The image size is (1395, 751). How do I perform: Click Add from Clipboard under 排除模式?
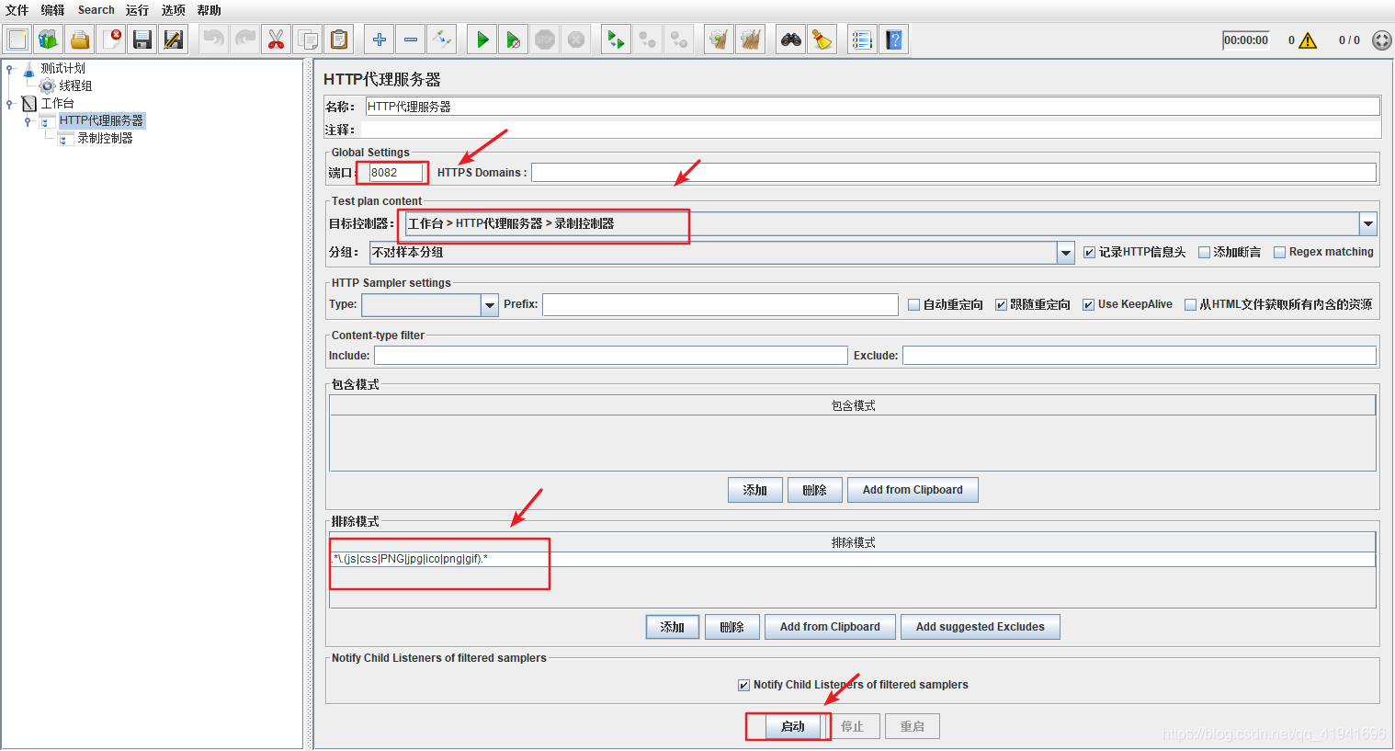coord(830,627)
